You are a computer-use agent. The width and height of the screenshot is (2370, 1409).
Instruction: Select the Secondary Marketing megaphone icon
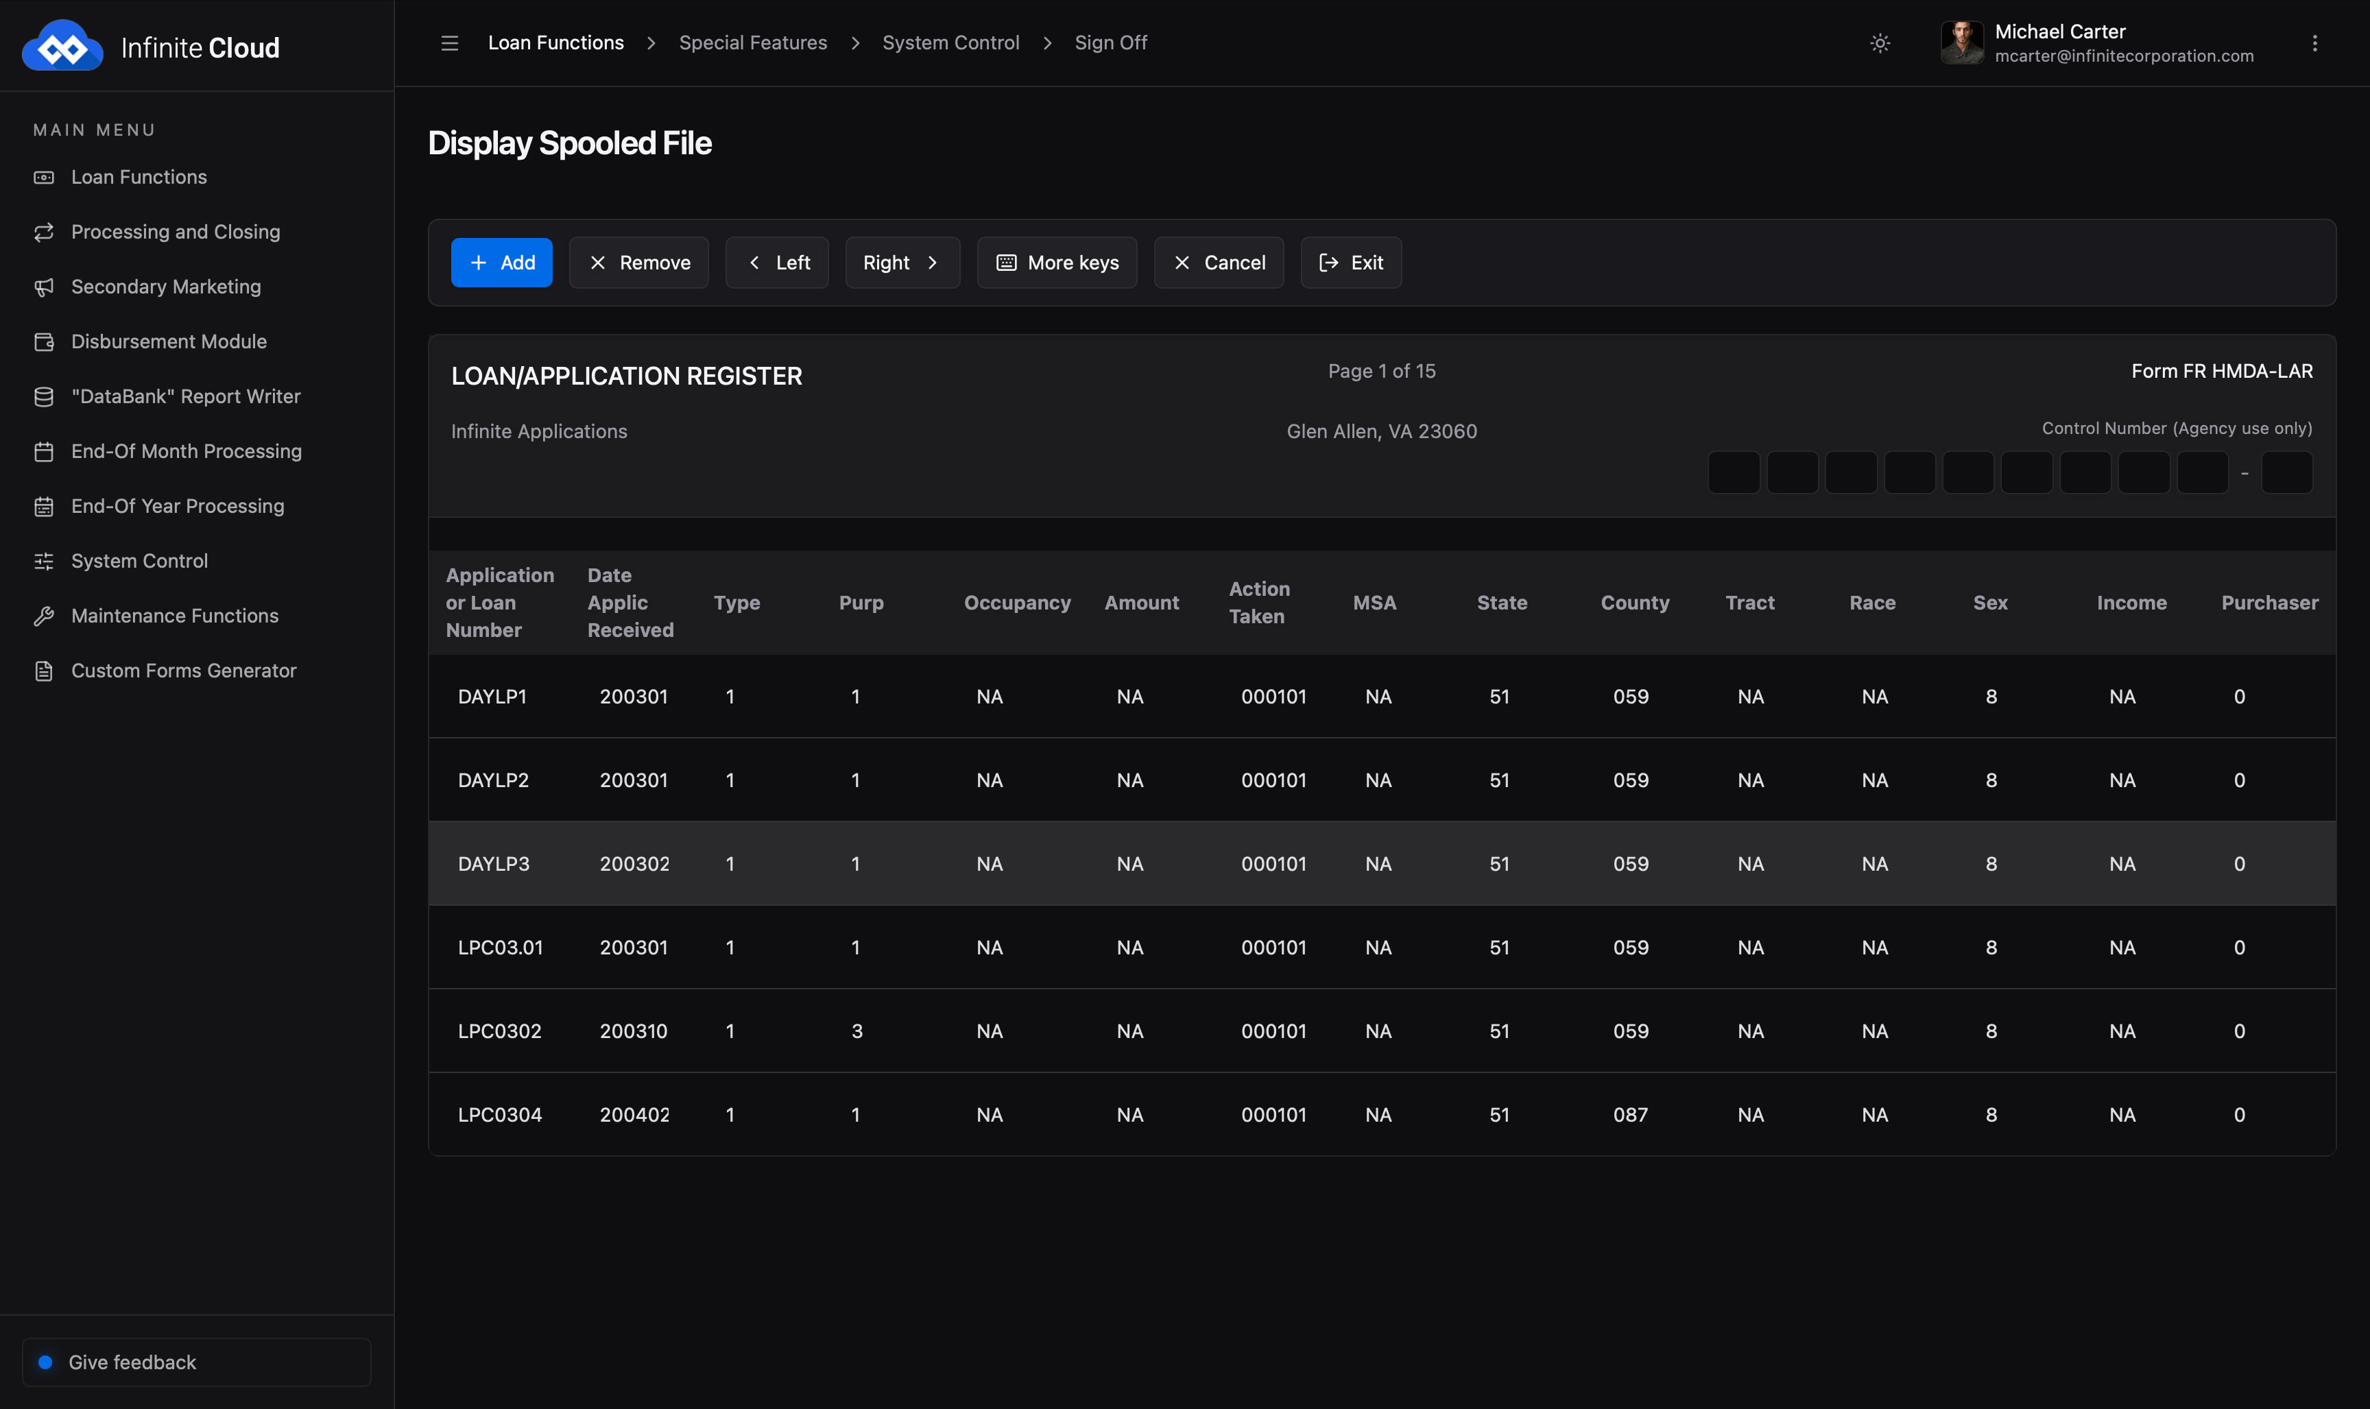coord(45,287)
